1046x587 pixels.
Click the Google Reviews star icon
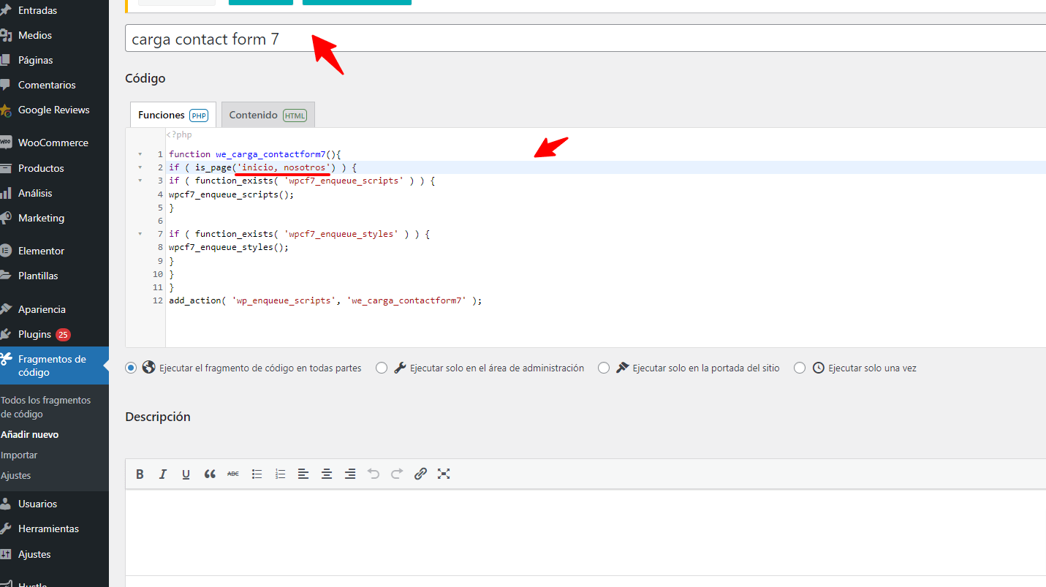[6, 110]
